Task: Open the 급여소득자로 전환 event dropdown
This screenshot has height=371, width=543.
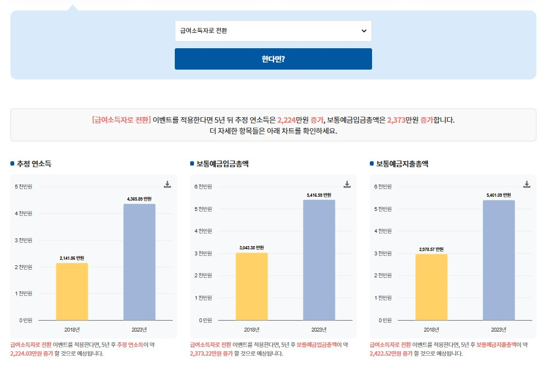Action: pyautogui.click(x=273, y=31)
